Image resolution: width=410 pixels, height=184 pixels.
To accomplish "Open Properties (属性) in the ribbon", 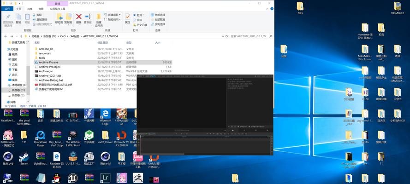I will coord(127,18).
